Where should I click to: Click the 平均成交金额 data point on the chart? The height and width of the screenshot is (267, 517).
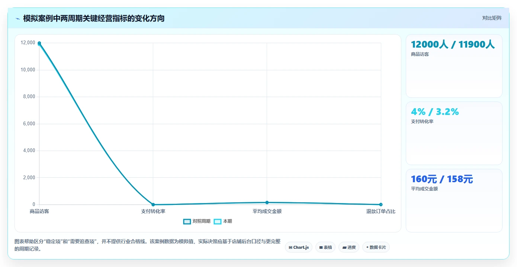pos(267,202)
